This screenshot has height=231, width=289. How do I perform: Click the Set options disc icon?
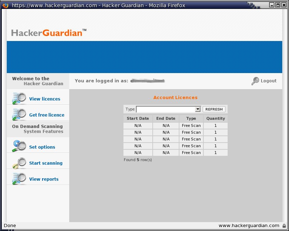[x=19, y=146]
